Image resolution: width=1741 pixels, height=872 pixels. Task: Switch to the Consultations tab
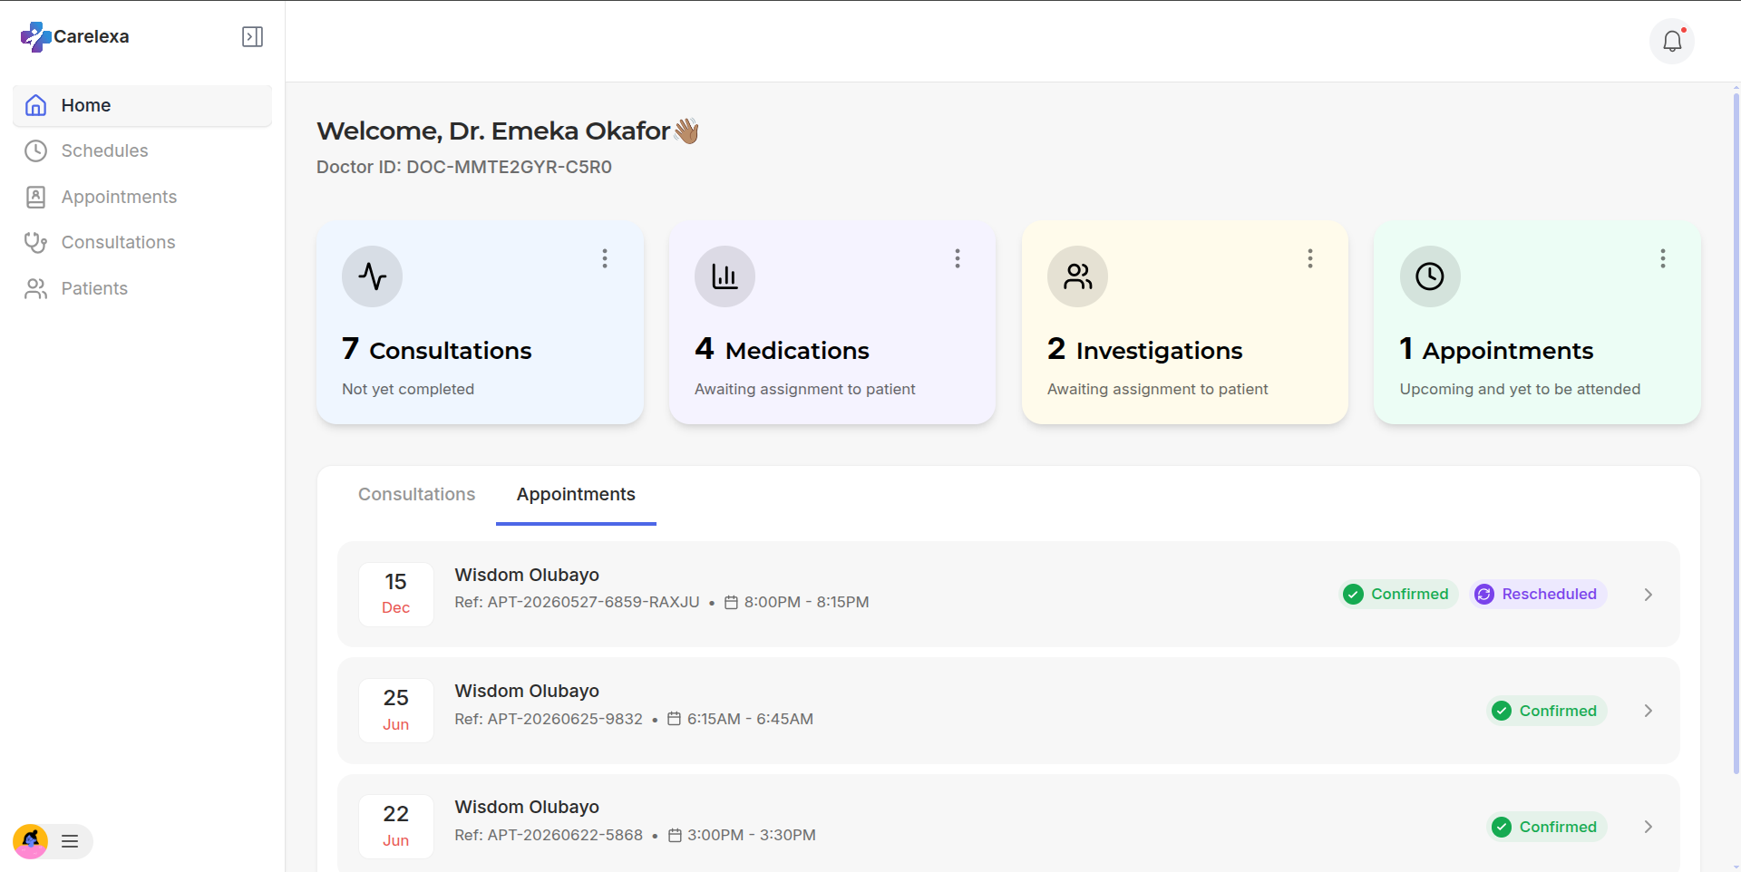[416, 494]
